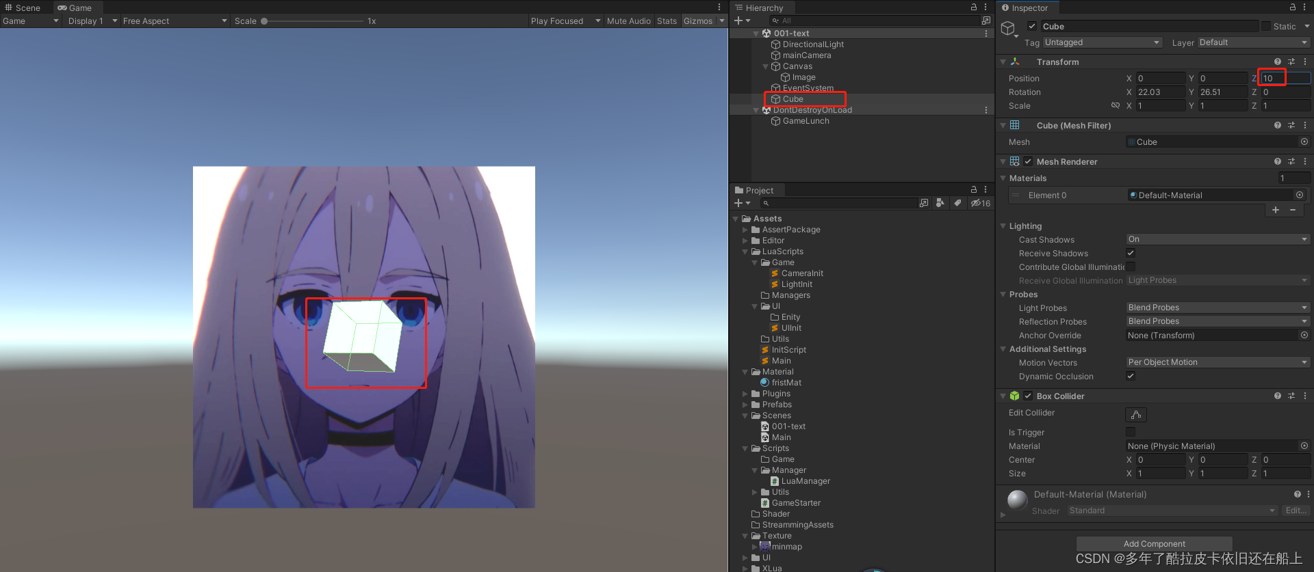Open the Layer Default dropdown
This screenshot has width=1314, height=572.
click(1253, 42)
